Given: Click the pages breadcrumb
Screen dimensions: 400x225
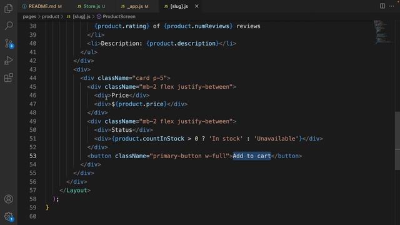Looking at the screenshot, I should pos(29,17).
